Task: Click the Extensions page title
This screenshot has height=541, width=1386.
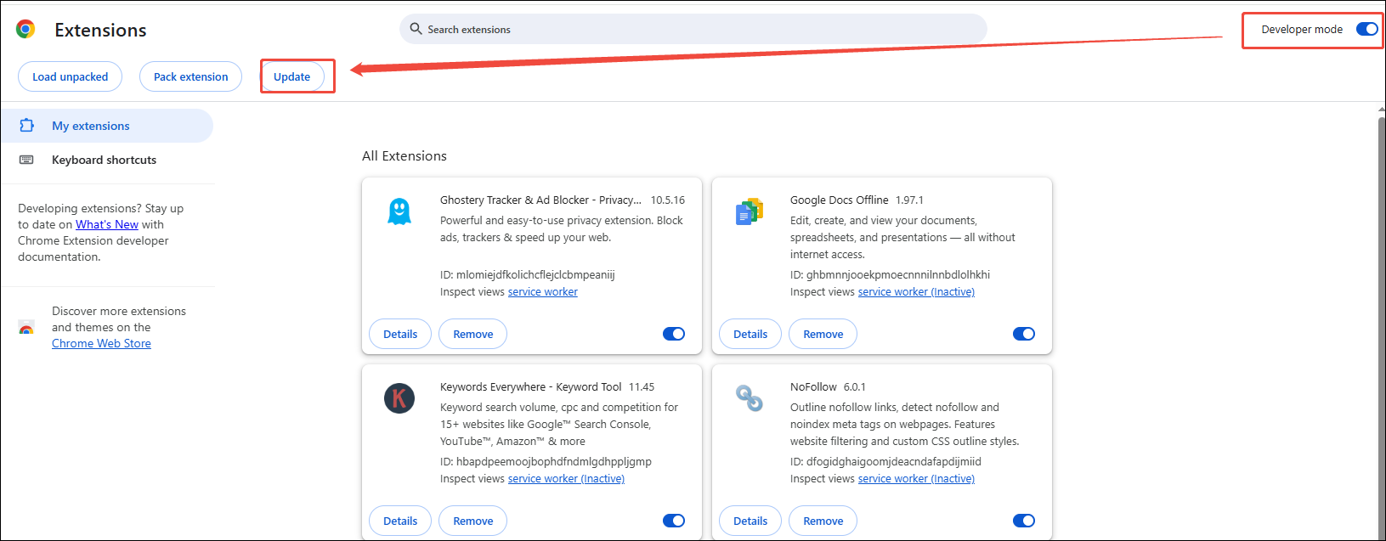Action: pyautogui.click(x=100, y=30)
